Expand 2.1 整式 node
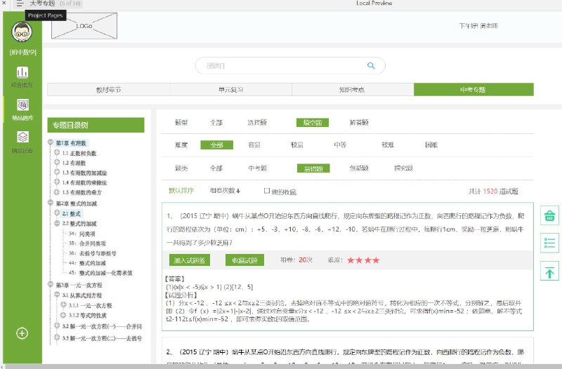Viewport: 562px width, 369px height. click(57, 213)
